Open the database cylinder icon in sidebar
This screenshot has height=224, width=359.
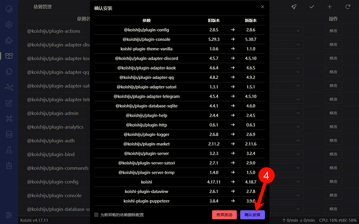click(x=9, y=134)
